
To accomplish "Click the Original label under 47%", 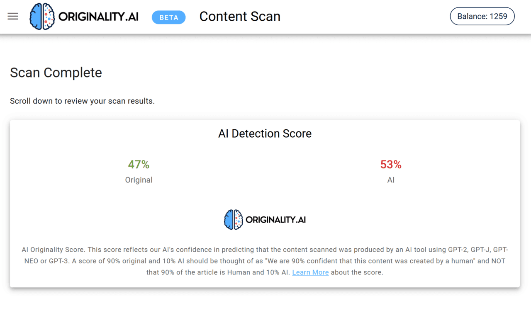I will point(139,180).
